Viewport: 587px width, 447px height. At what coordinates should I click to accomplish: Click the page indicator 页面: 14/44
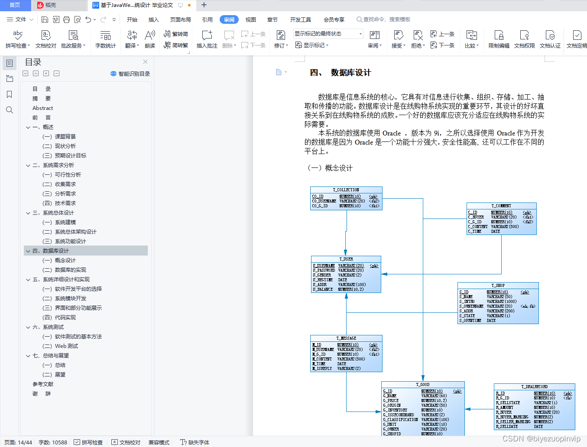(x=18, y=442)
